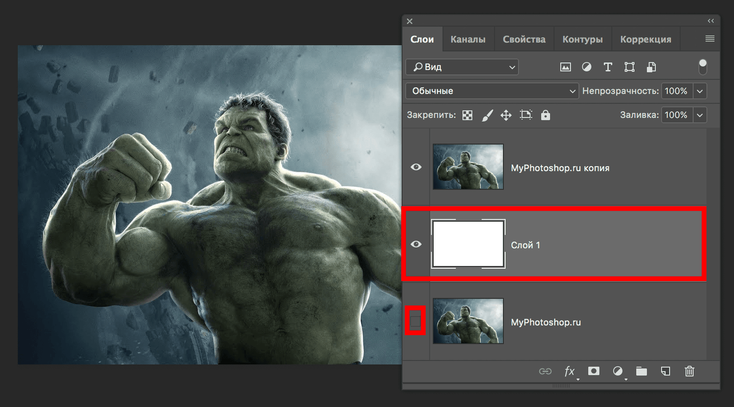Open the fx layer style menu
This screenshot has width=734, height=407.
[569, 371]
